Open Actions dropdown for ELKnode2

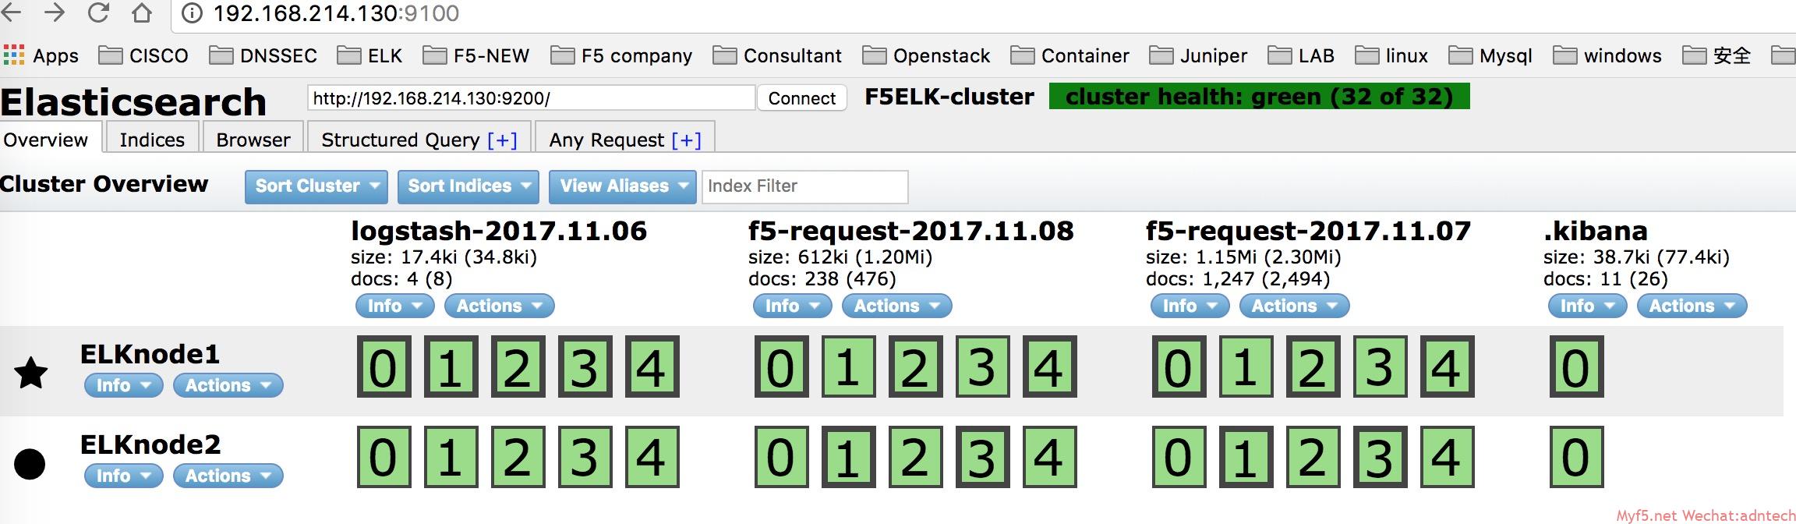pos(228,476)
